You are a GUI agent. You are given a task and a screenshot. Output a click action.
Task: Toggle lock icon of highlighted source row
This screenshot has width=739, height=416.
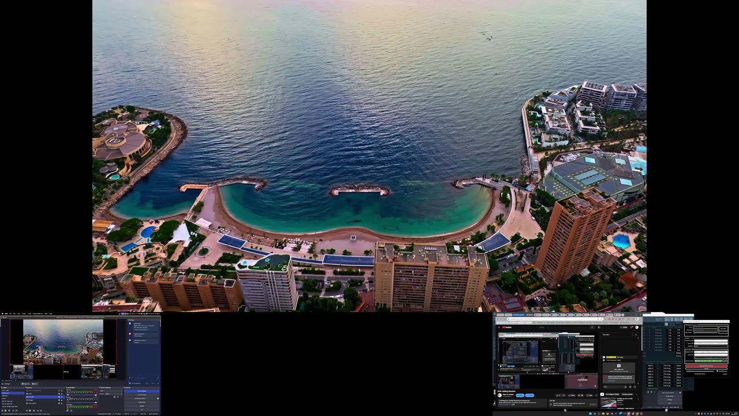(62, 397)
